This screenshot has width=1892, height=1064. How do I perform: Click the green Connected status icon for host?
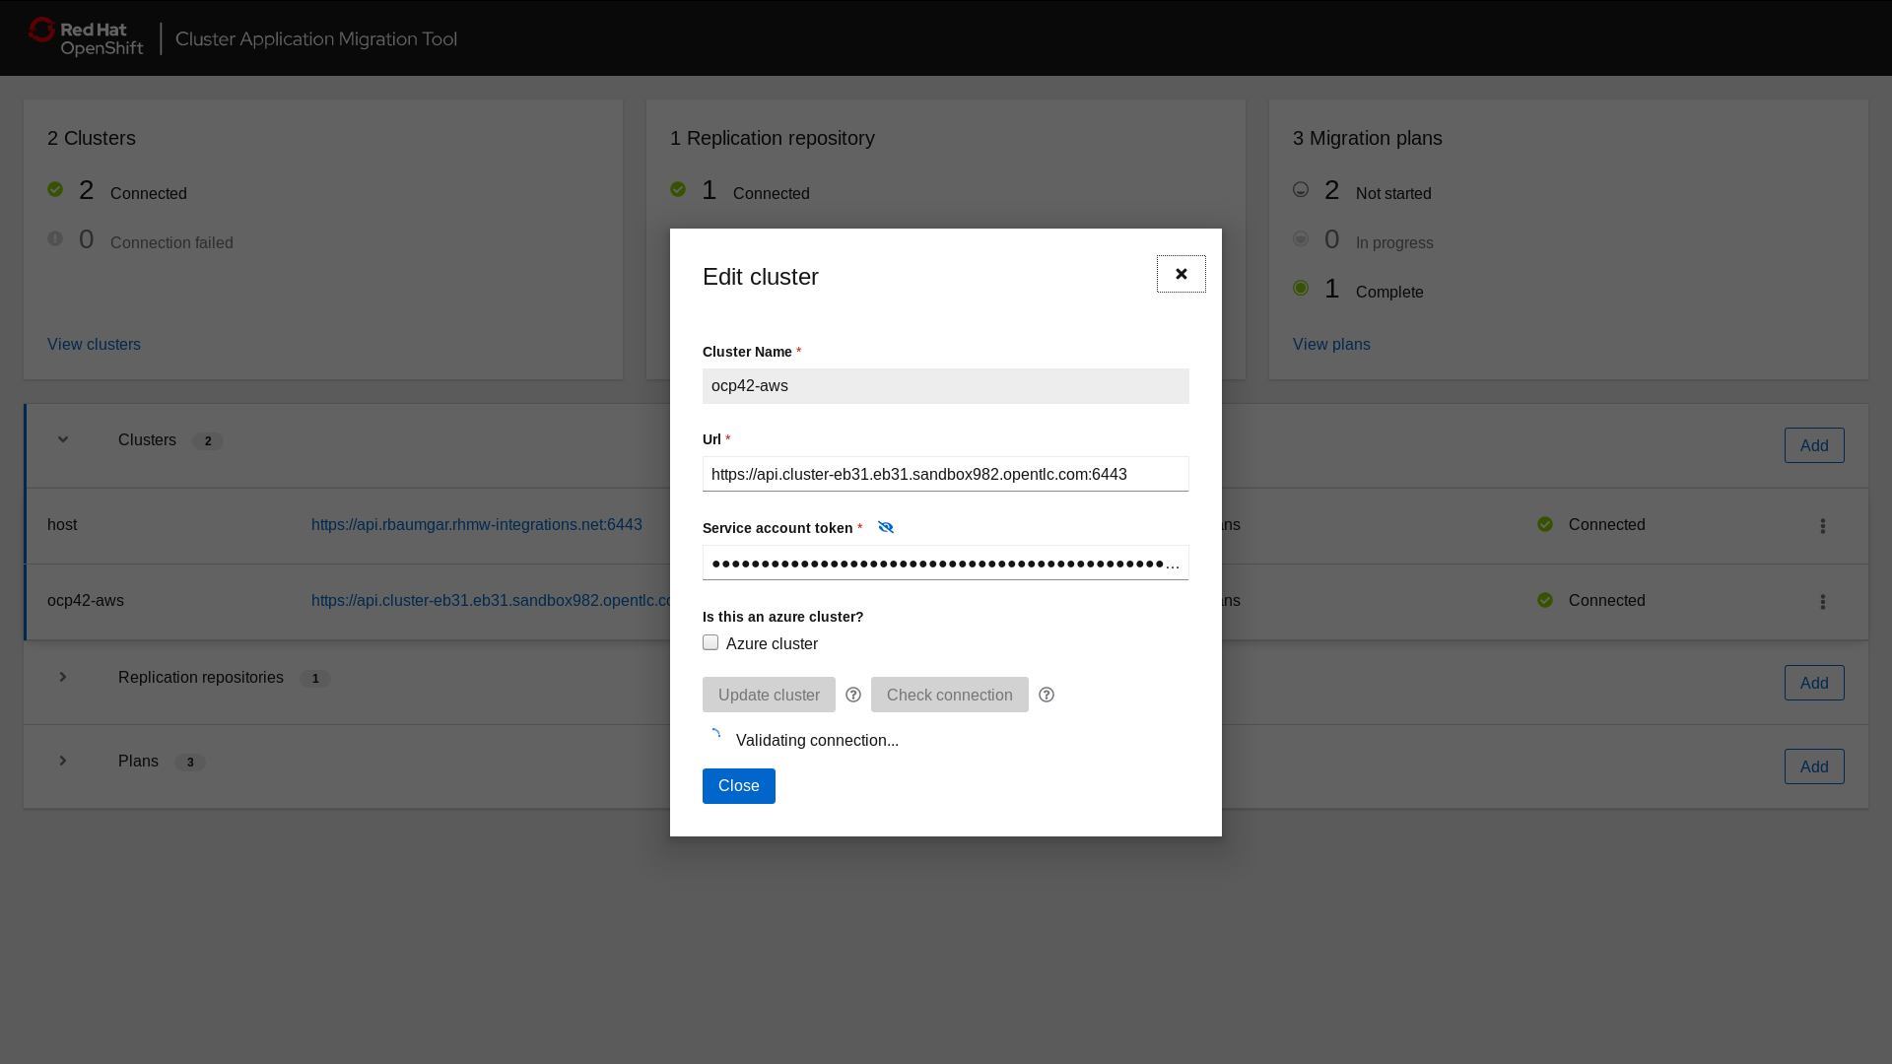1545,524
